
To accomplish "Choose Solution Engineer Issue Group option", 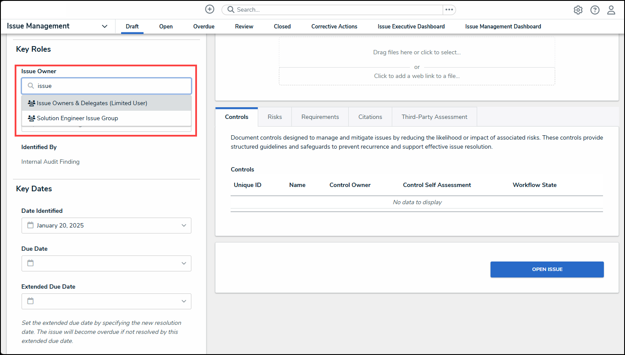I will click(78, 118).
